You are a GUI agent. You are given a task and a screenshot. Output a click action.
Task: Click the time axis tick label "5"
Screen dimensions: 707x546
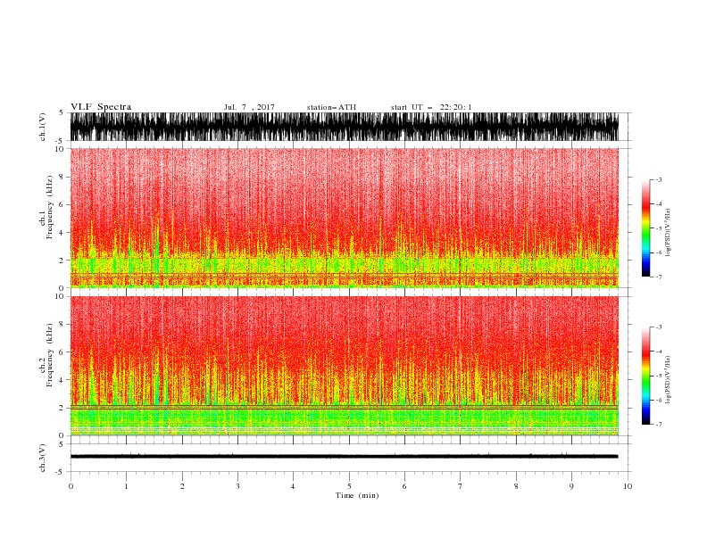pos(349,486)
